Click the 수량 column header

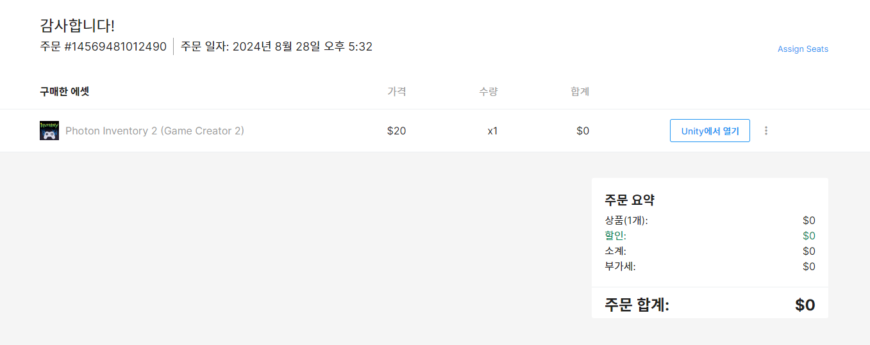point(488,92)
